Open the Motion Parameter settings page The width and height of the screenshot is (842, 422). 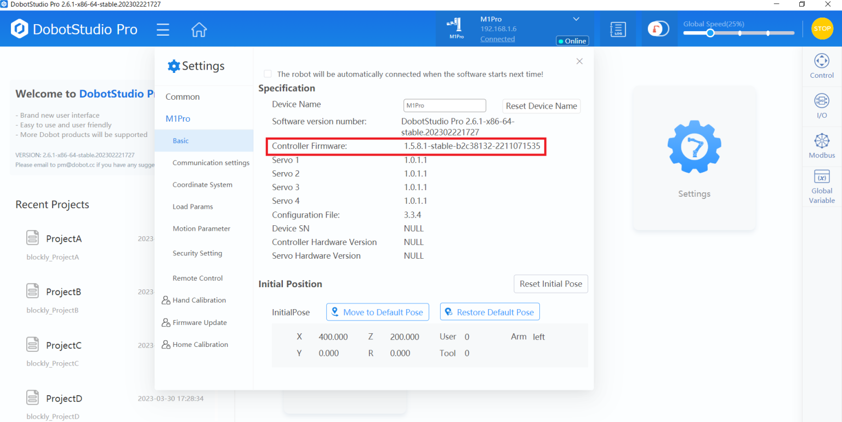click(201, 229)
